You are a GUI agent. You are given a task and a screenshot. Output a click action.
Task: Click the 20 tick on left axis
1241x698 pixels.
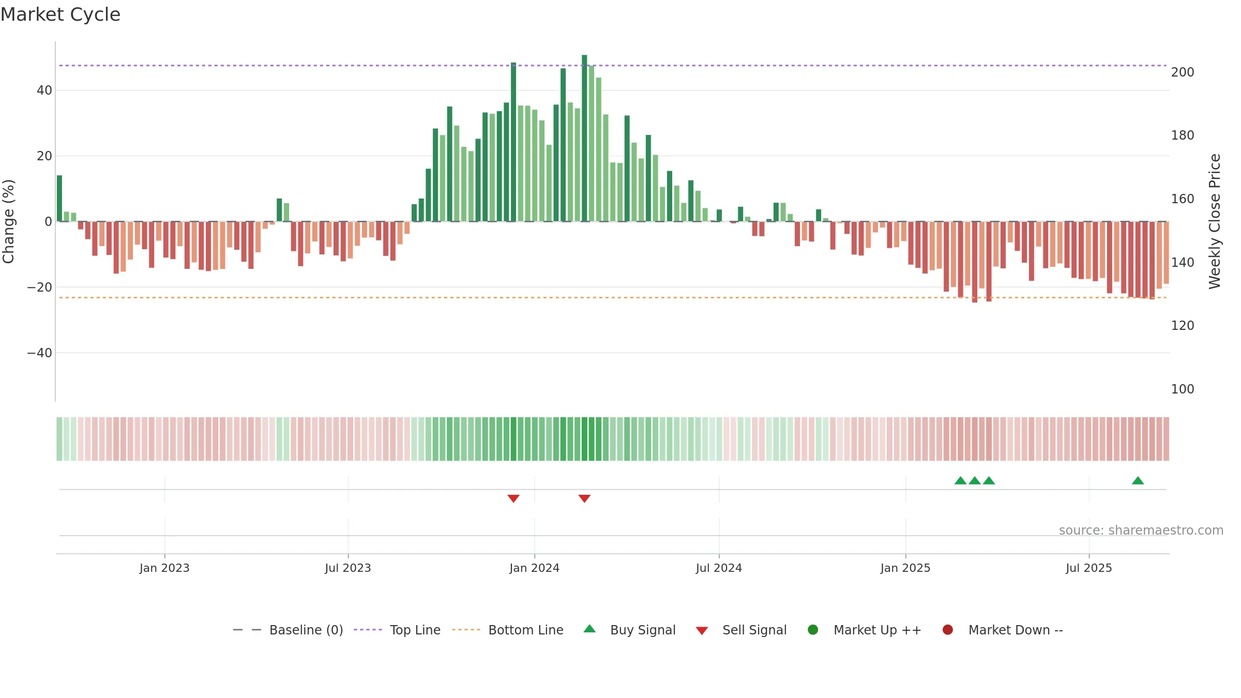pos(44,156)
